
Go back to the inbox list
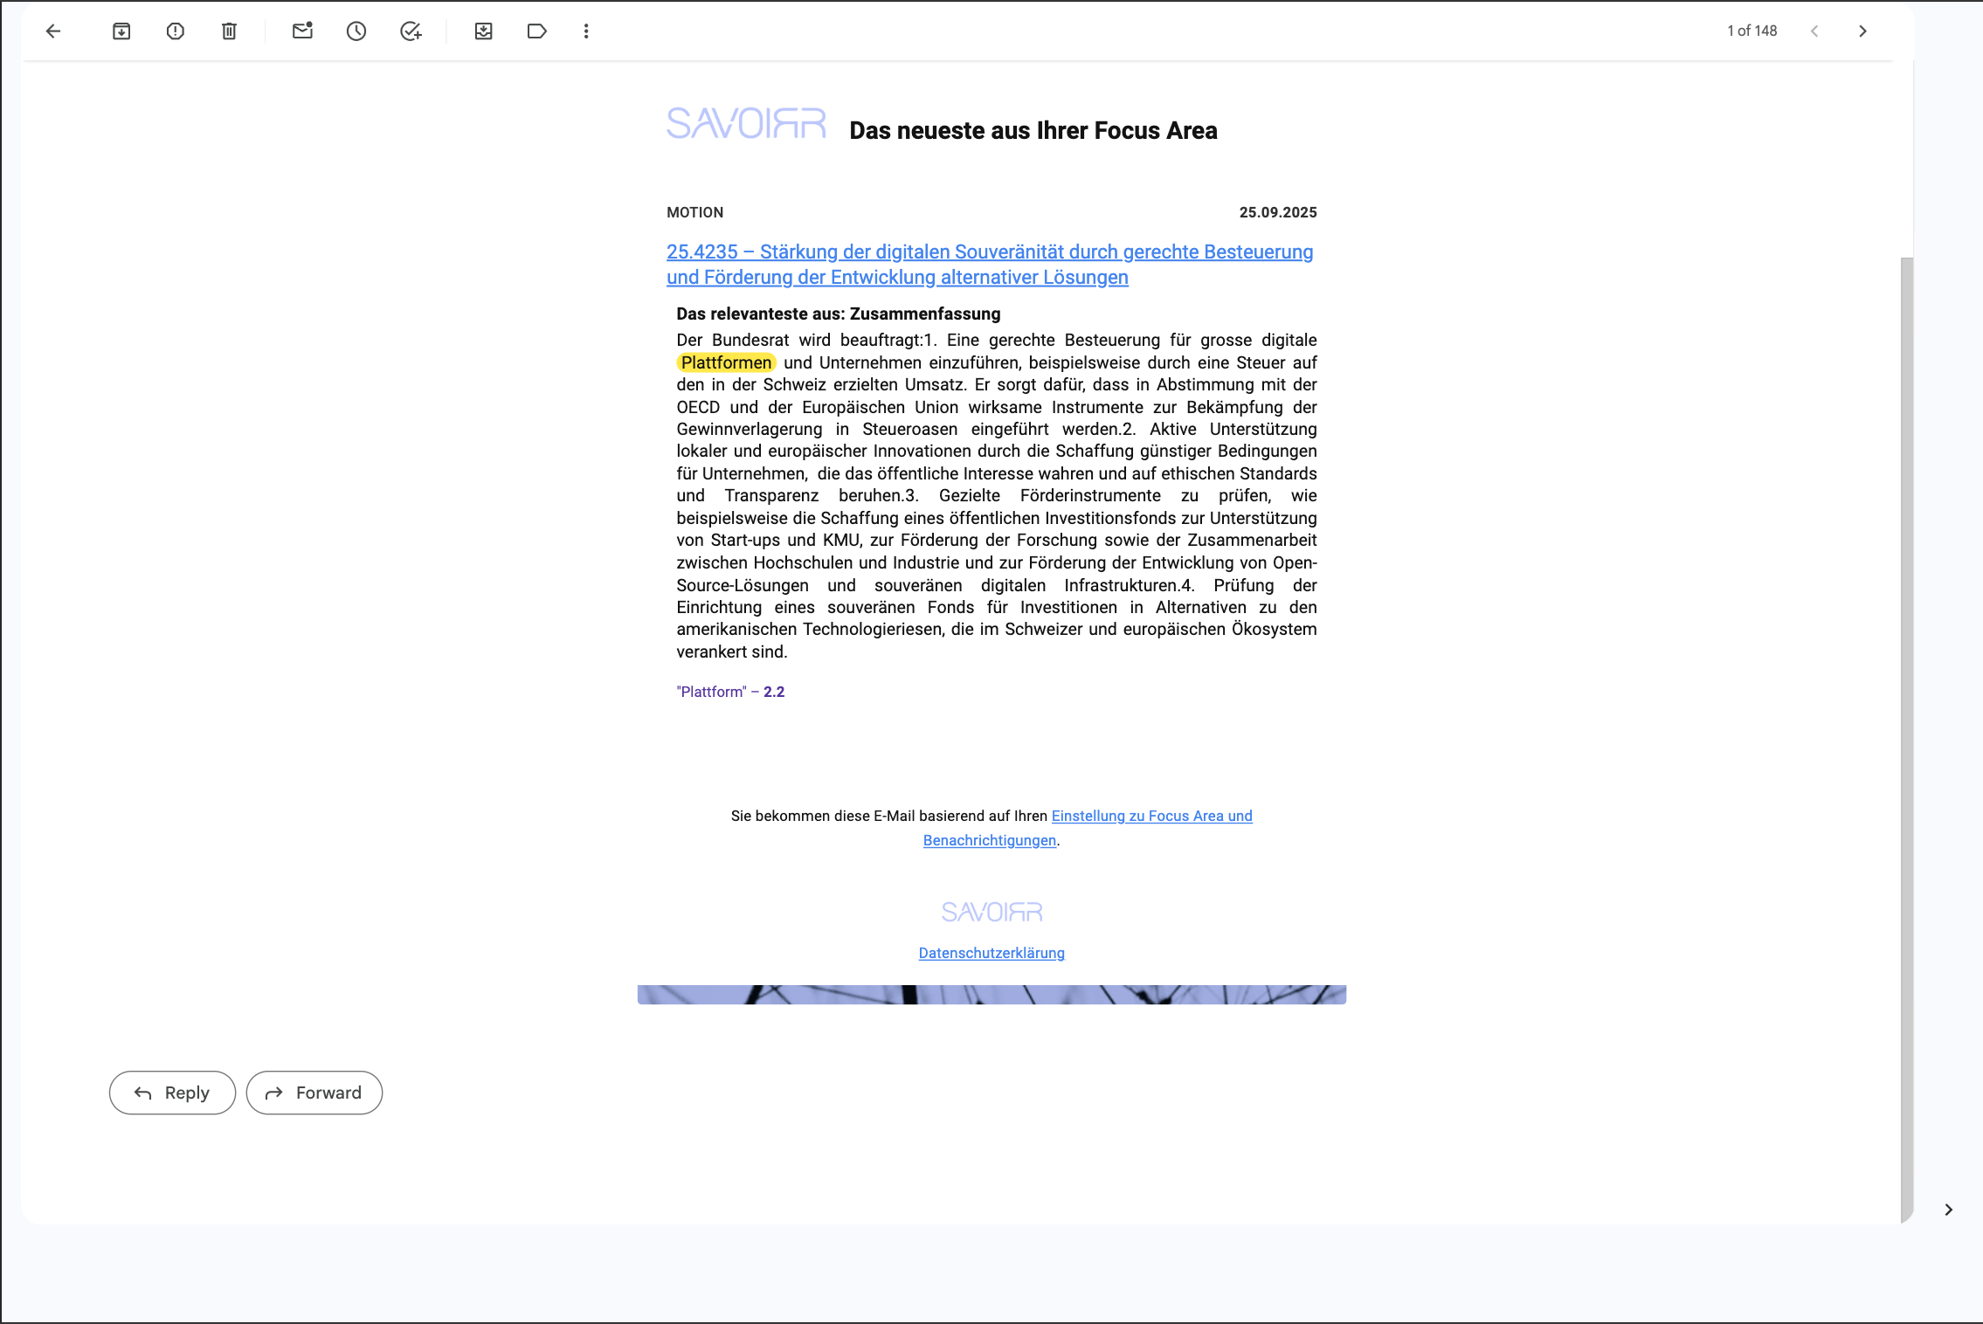pos(53,31)
